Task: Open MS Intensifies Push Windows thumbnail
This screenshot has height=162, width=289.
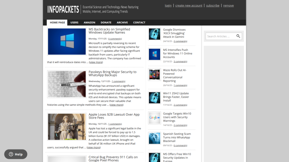Action: coord(154,54)
